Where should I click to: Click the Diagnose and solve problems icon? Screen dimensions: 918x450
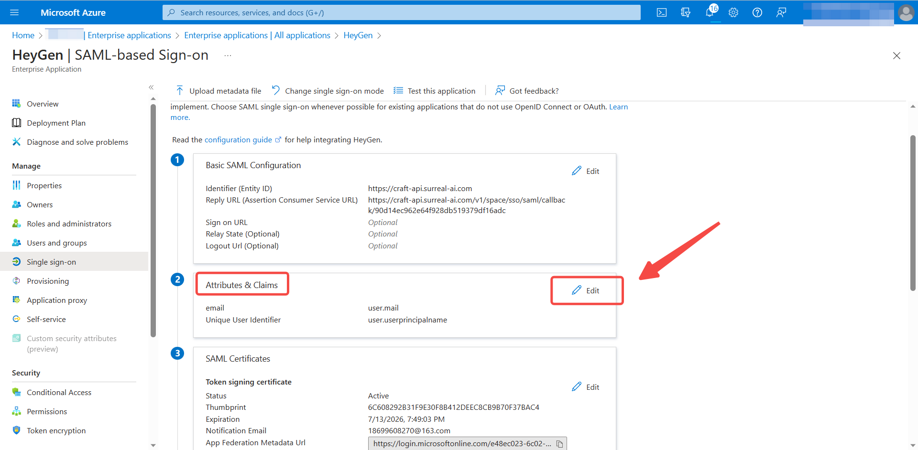pyautogui.click(x=16, y=142)
